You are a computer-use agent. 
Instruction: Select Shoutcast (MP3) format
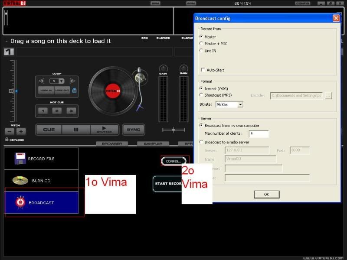click(x=201, y=95)
